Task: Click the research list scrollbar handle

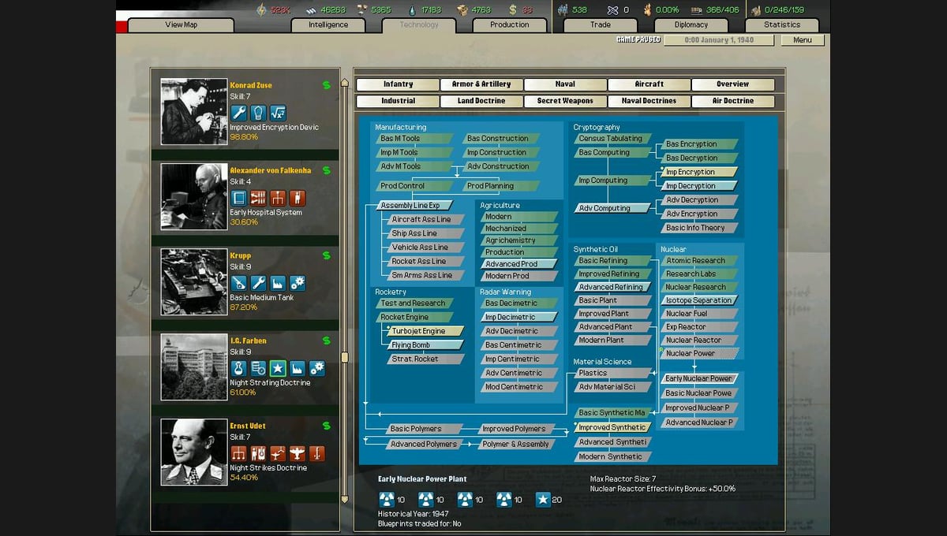Action: click(344, 357)
